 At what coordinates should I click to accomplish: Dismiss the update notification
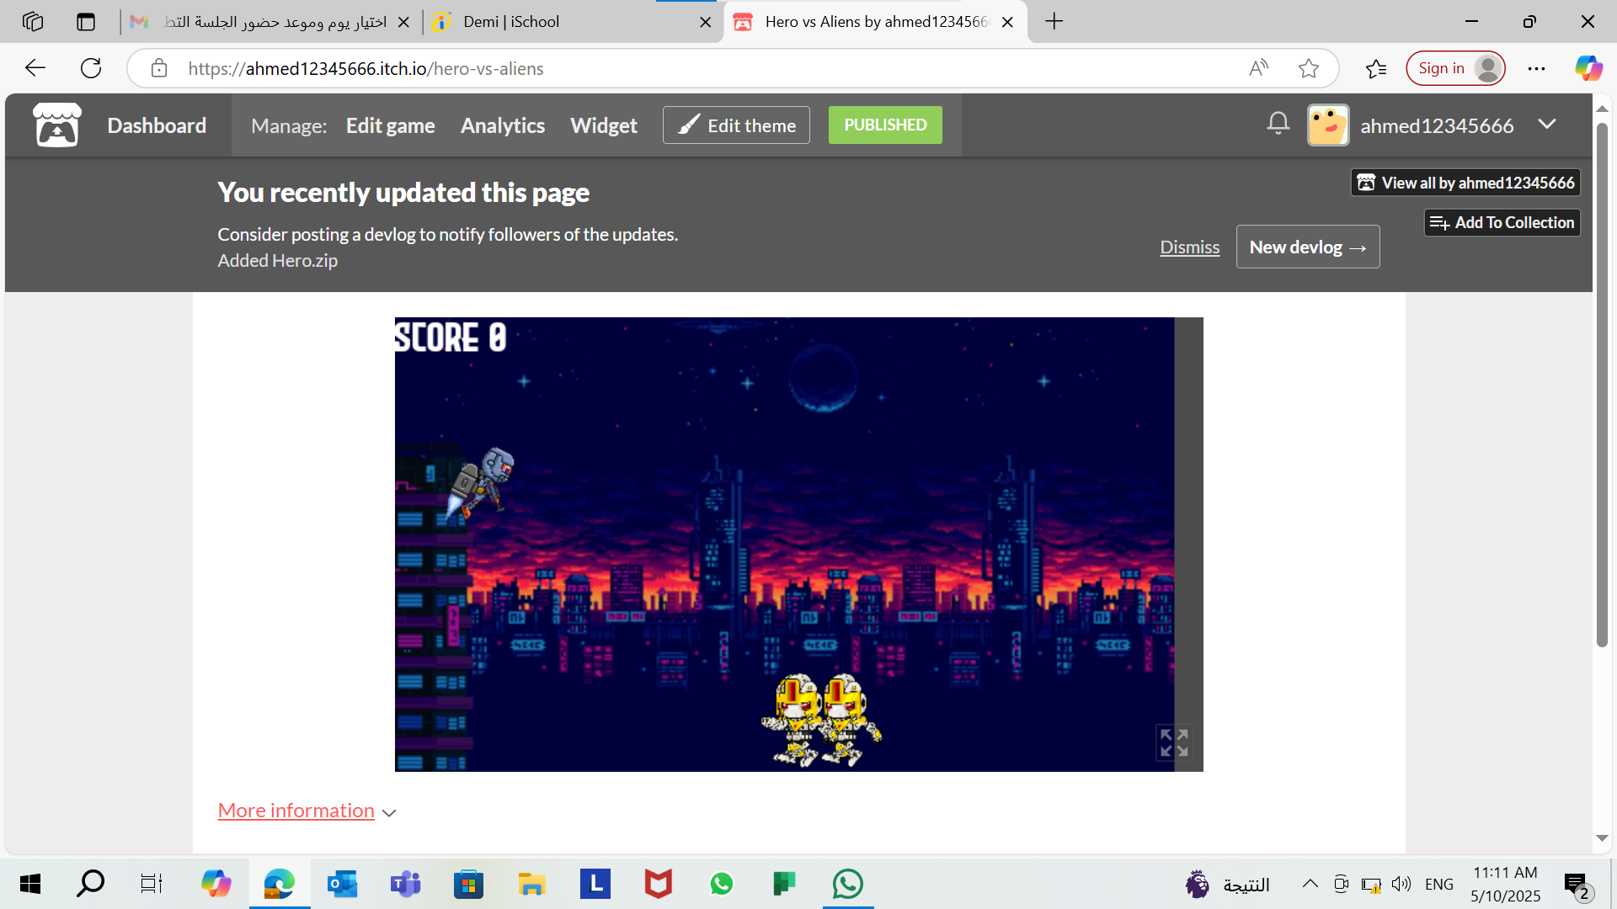[x=1189, y=247]
